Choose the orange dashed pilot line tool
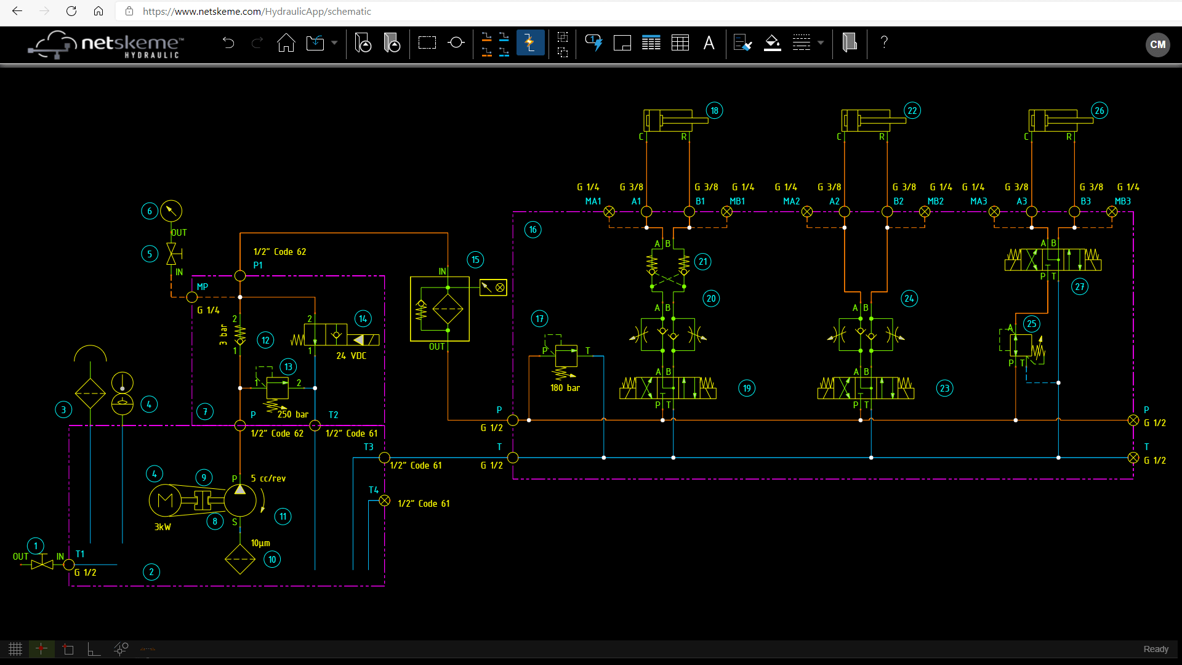1182x665 pixels. [x=486, y=52]
